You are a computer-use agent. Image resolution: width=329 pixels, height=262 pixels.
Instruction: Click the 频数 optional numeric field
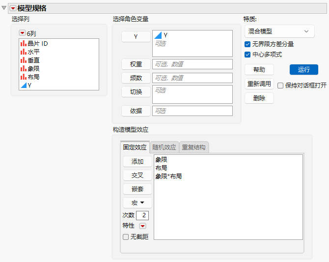point(192,78)
